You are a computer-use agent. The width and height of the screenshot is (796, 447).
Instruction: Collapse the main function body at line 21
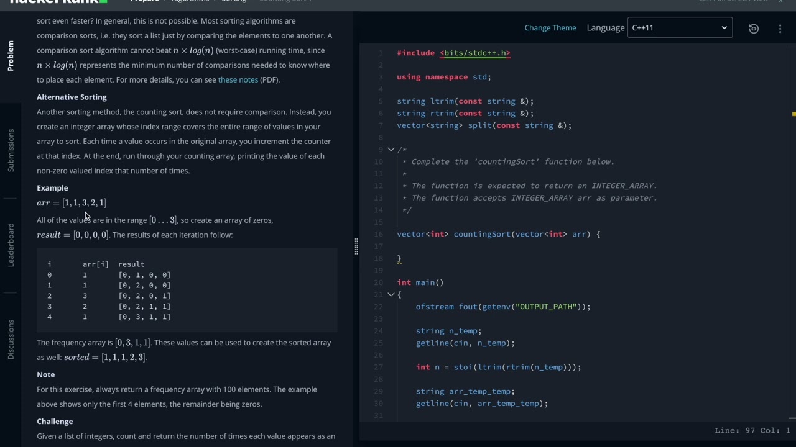391,294
